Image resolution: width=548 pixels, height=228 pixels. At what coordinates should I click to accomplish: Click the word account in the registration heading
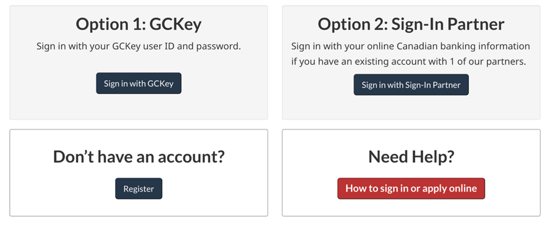(x=188, y=157)
